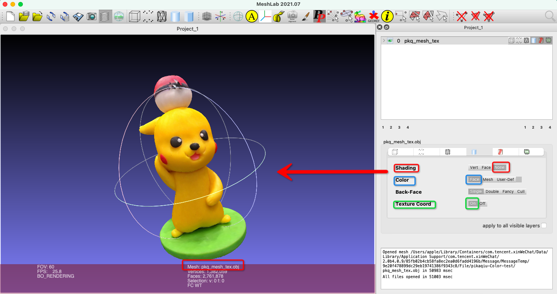The image size is (557, 294).
Task: Select the paintbrush Z-painting tool
Action: coord(306,16)
